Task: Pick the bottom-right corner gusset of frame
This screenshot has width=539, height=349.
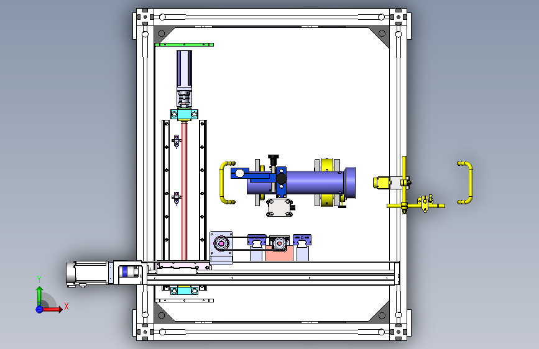Action: [x=381, y=314]
